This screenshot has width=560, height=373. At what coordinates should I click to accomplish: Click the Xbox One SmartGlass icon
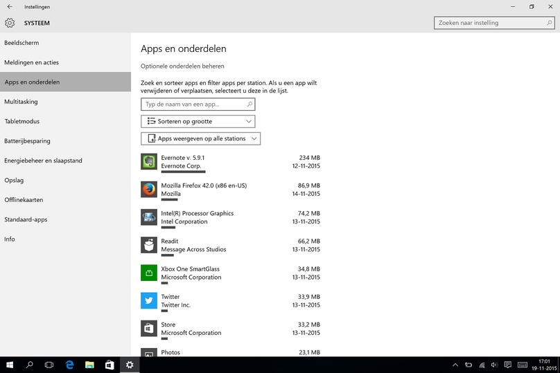point(148,273)
